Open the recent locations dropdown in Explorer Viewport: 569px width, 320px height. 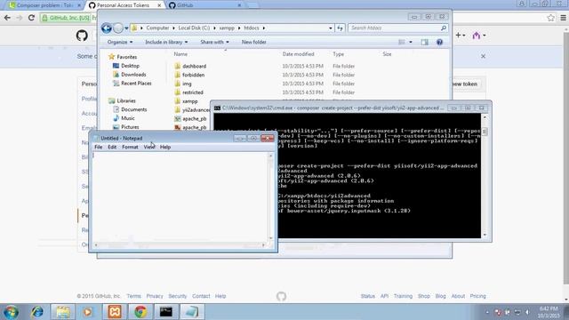click(126, 28)
